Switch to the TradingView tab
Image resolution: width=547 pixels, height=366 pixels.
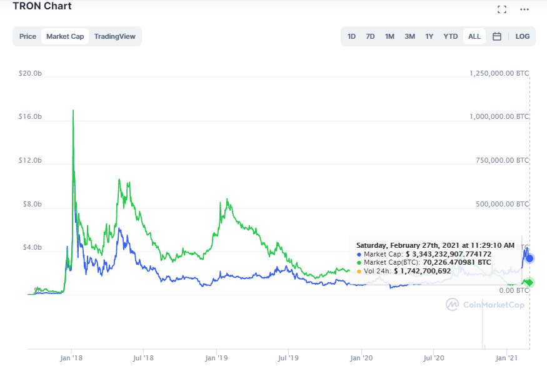pyautogui.click(x=114, y=36)
